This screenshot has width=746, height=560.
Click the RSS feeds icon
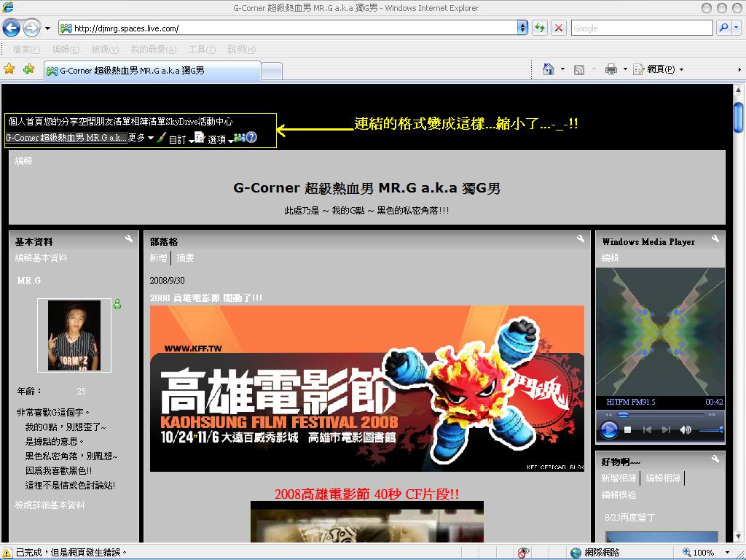pos(579,70)
